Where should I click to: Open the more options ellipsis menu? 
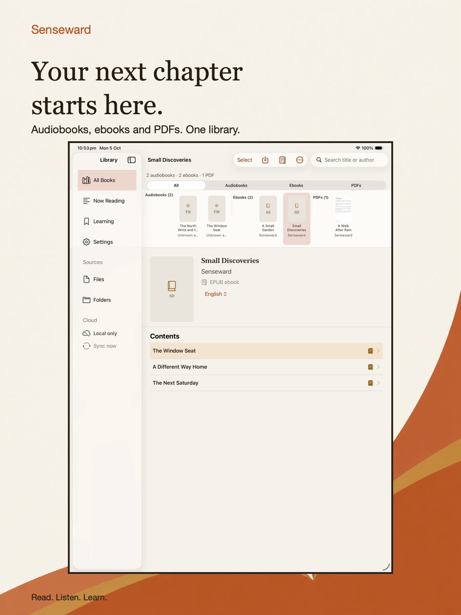(300, 160)
